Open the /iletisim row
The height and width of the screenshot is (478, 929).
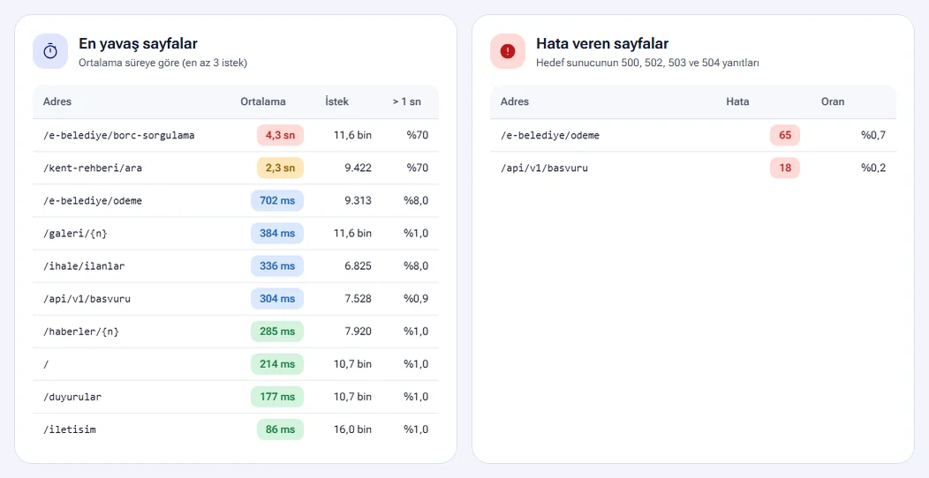coord(236,429)
